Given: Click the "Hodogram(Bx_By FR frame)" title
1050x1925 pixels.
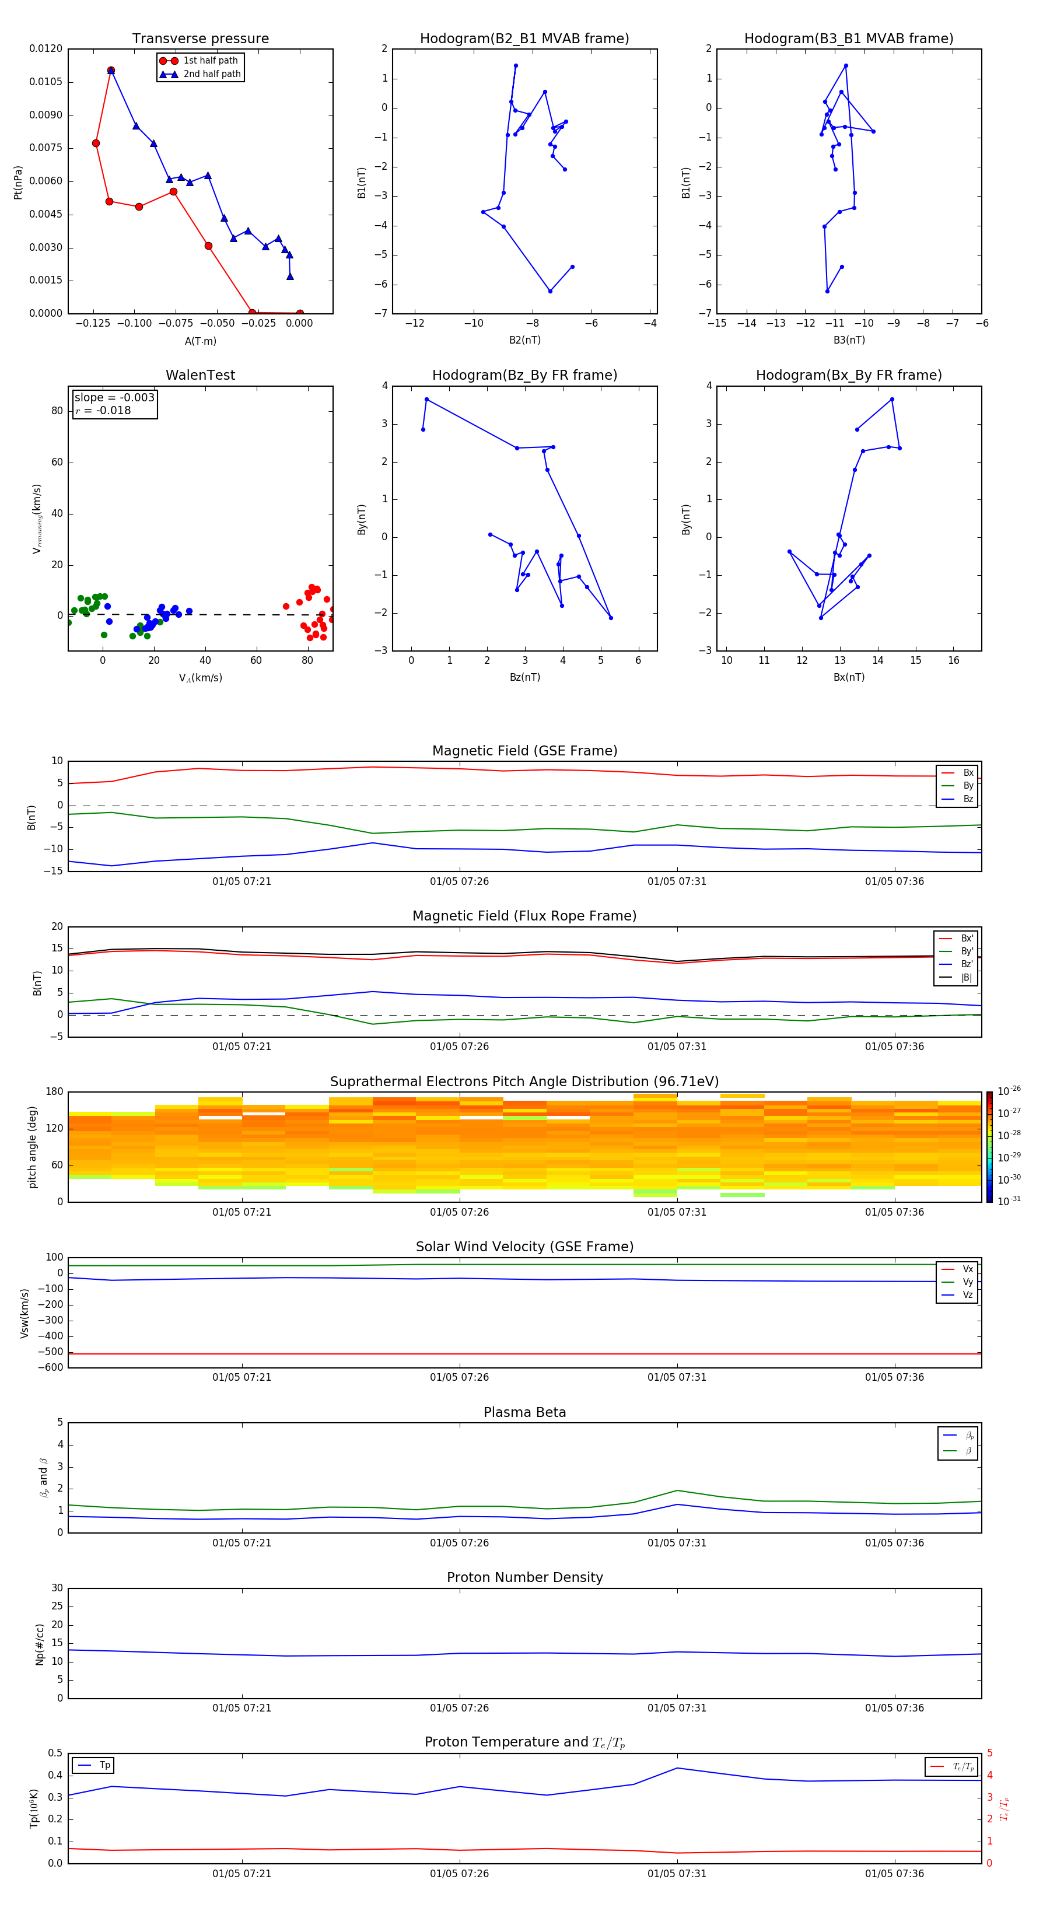Looking at the screenshot, I should point(849,375).
